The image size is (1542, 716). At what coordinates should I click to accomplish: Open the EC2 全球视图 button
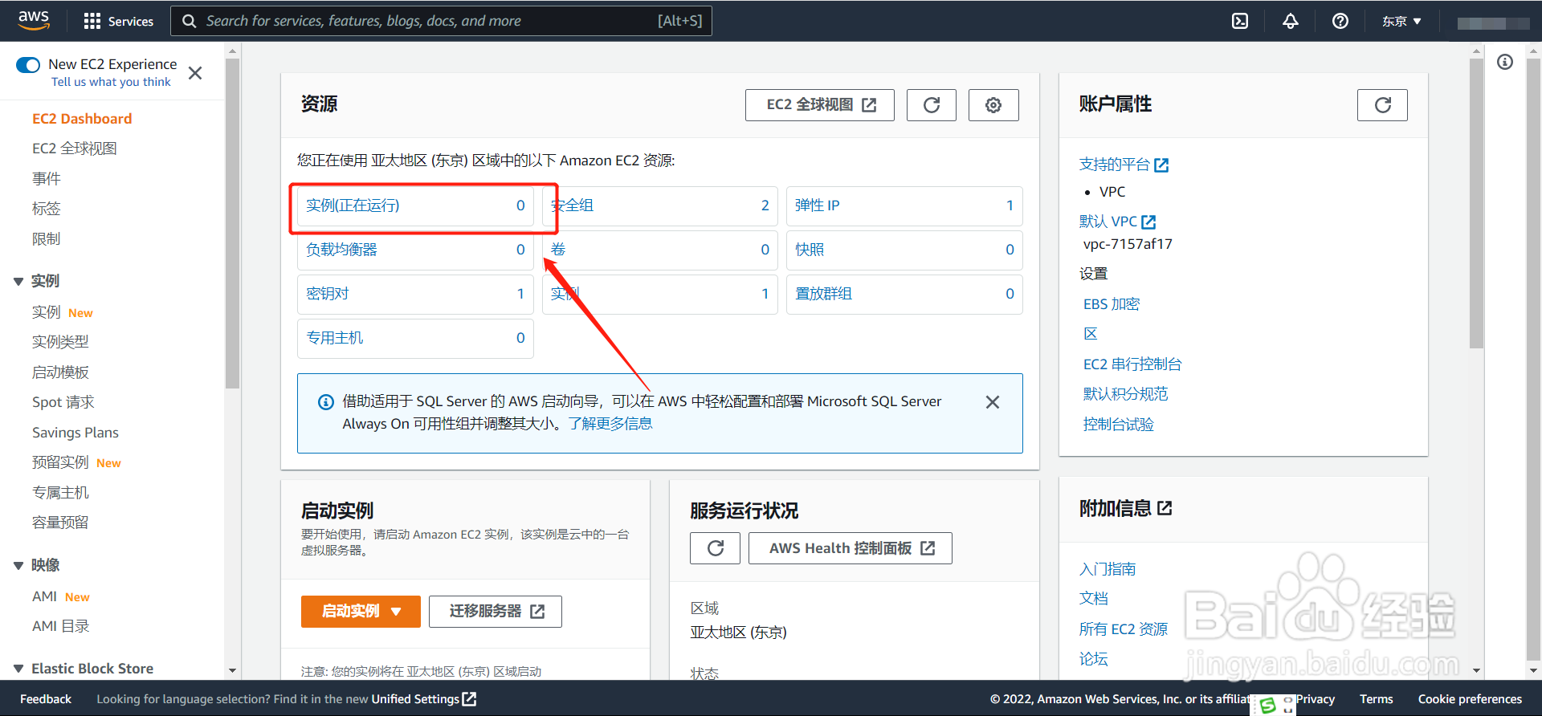[820, 105]
